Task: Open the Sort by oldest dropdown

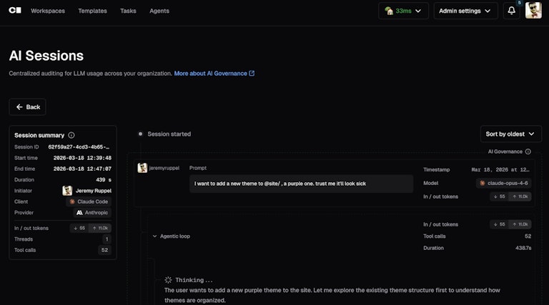Action: coord(510,134)
